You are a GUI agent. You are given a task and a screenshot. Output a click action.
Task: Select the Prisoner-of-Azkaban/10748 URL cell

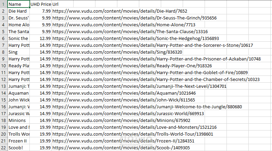click(x=156, y=59)
